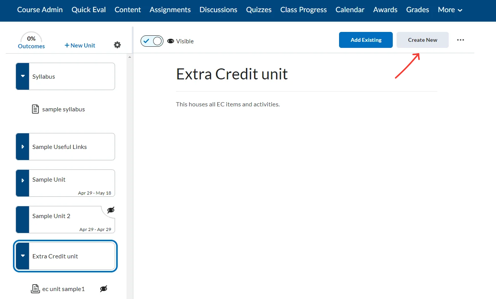Viewport: 496px width, 299px height.
Task: Click the Create New button
Action: [x=422, y=40]
